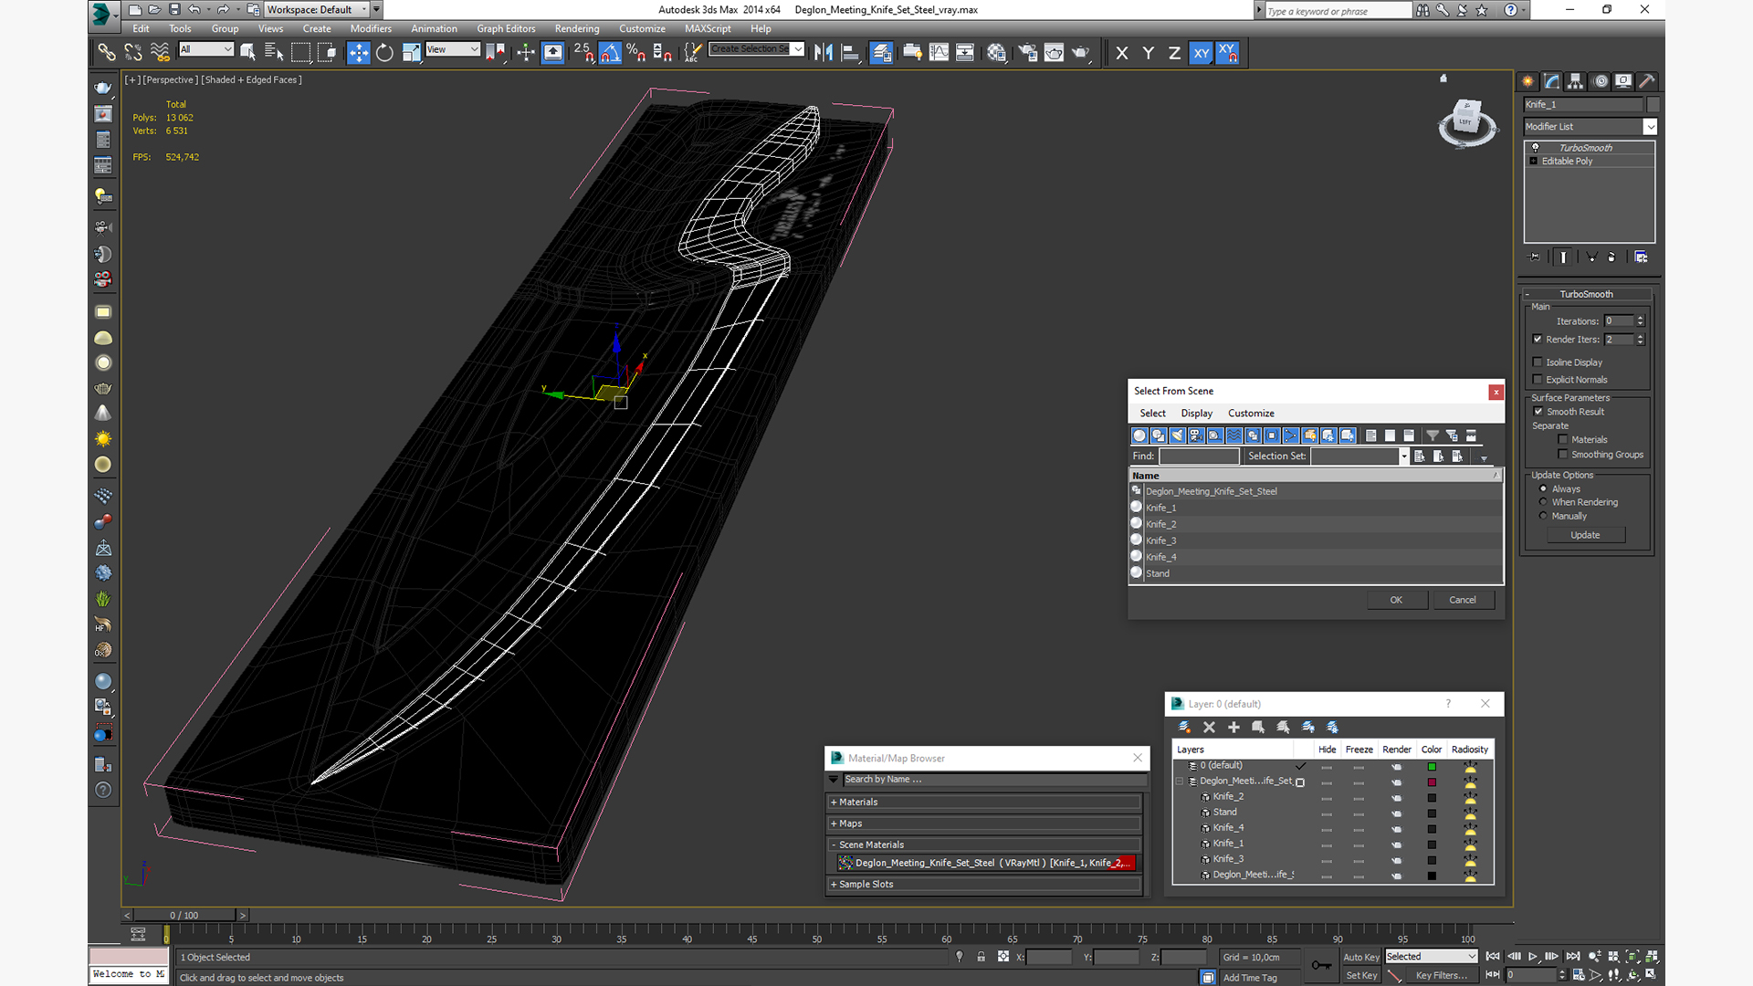1753x986 pixels.
Task: Add selected objects to layer icon
Action: tap(1233, 727)
